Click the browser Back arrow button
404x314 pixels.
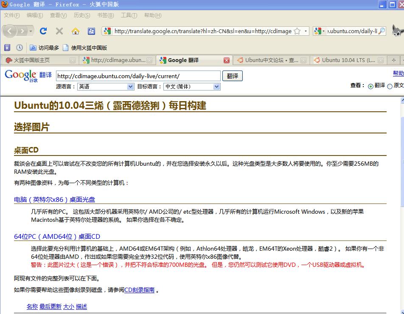[x=9, y=31]
